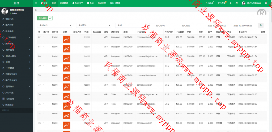The width and height of the screenshot is (272, 132).
Task: Click the 内容管理 grid icon in sidebar
Action: coord(3,99)
